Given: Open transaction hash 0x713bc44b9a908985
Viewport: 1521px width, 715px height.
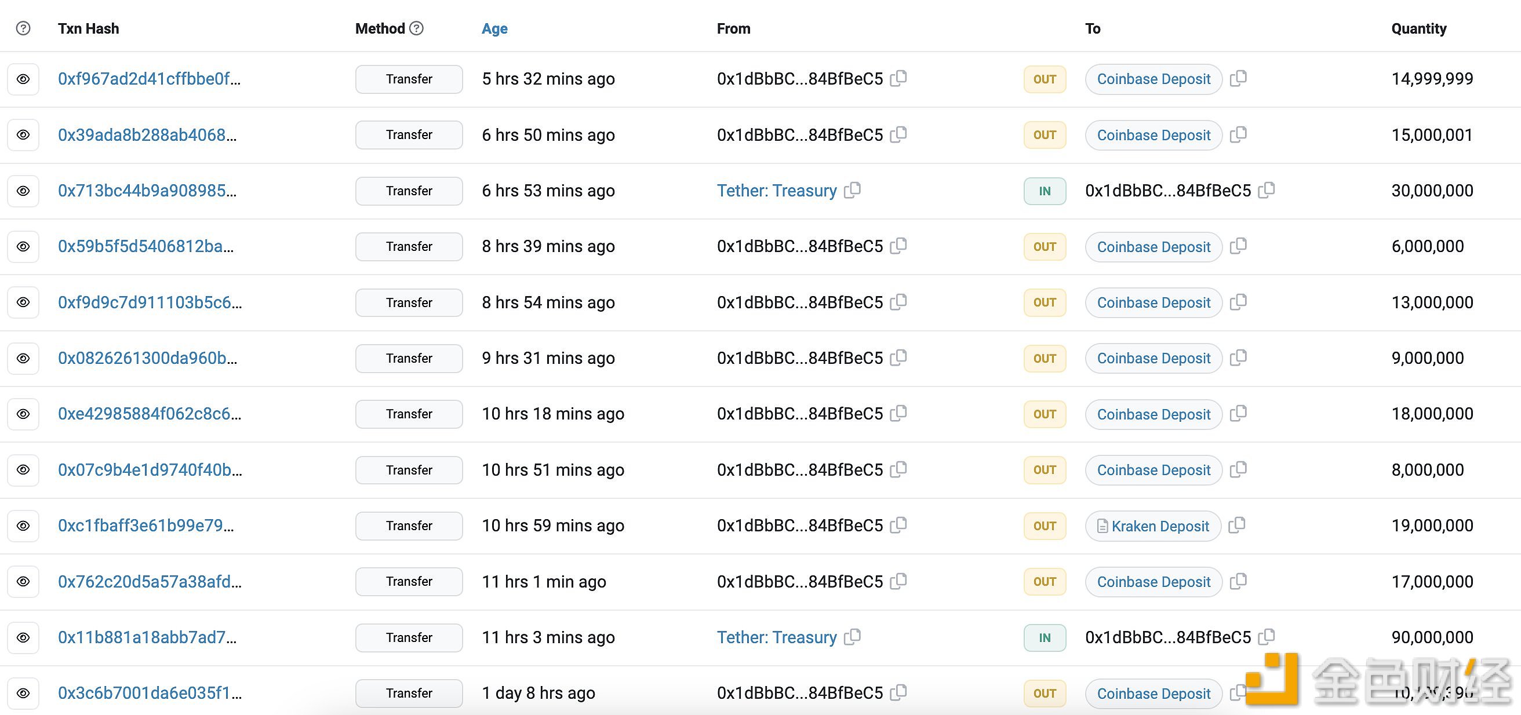Looking at the screenshot, I should point(147,191).
